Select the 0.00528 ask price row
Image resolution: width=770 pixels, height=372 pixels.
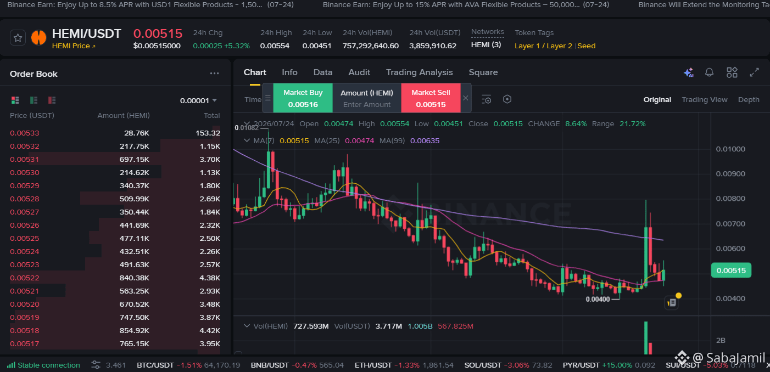(x=115, y=199)
